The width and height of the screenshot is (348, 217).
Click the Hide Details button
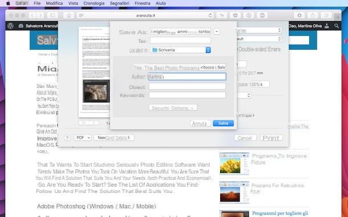(114, 138)
